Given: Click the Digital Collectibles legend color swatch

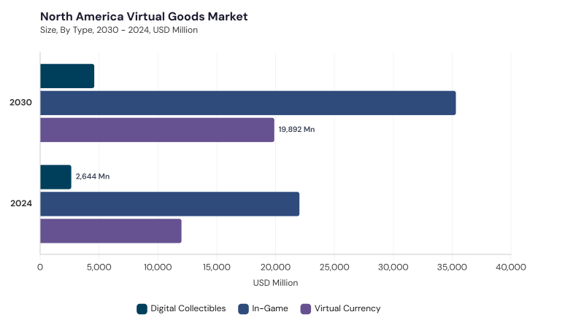Looking at the screenshot, I should pyautogui.click(x=142, y=308).
